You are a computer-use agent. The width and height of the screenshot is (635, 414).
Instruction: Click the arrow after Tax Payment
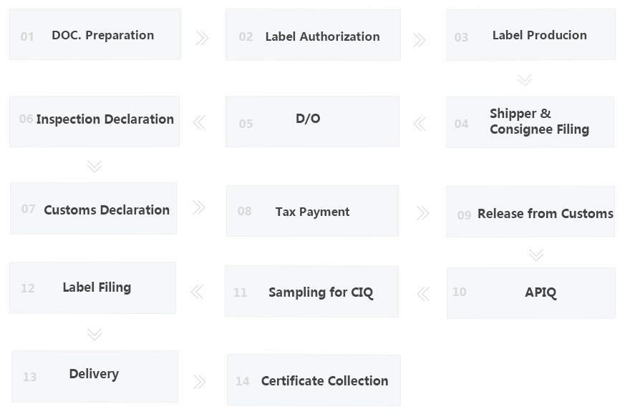(x=422, y=212)
